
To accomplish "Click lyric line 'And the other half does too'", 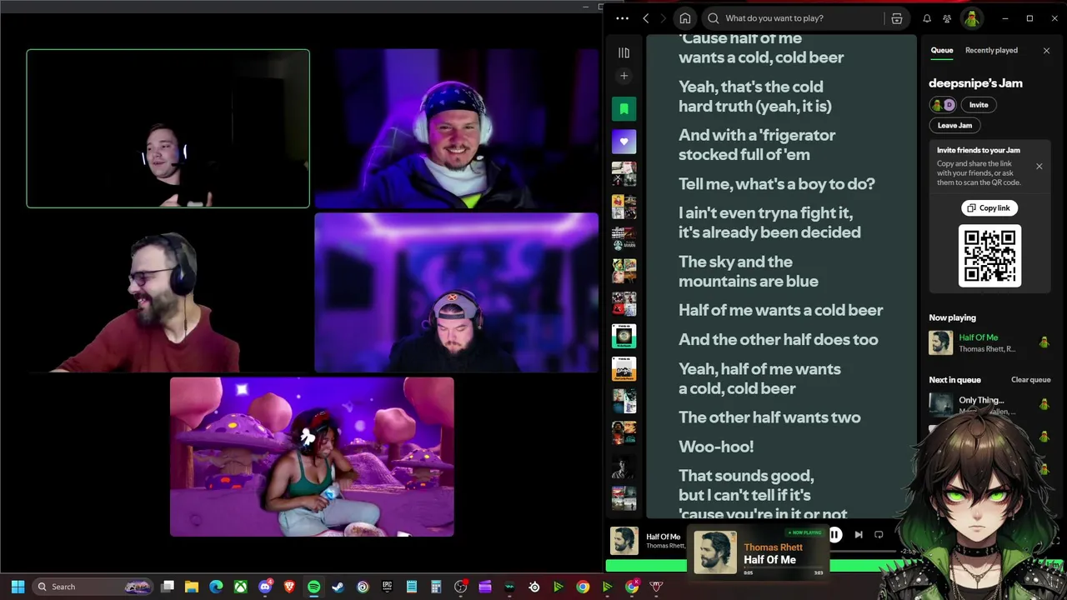I will pos(778,340).
